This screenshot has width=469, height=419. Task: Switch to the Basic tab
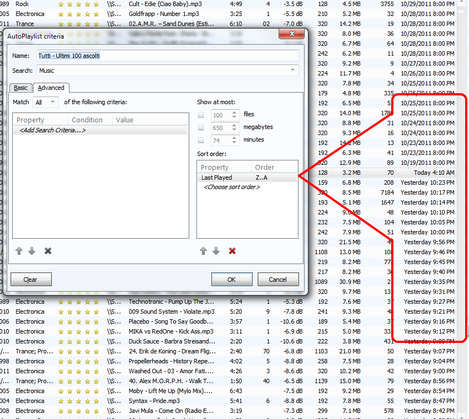tap(20, 88)
